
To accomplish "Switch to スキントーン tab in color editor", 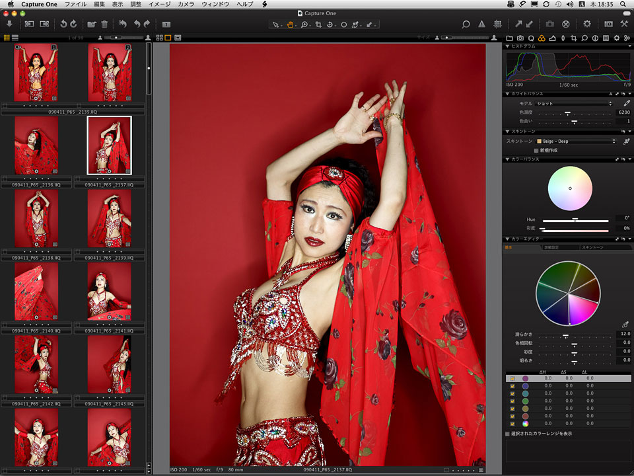I will pyautogui.click(x=592, y=247).
